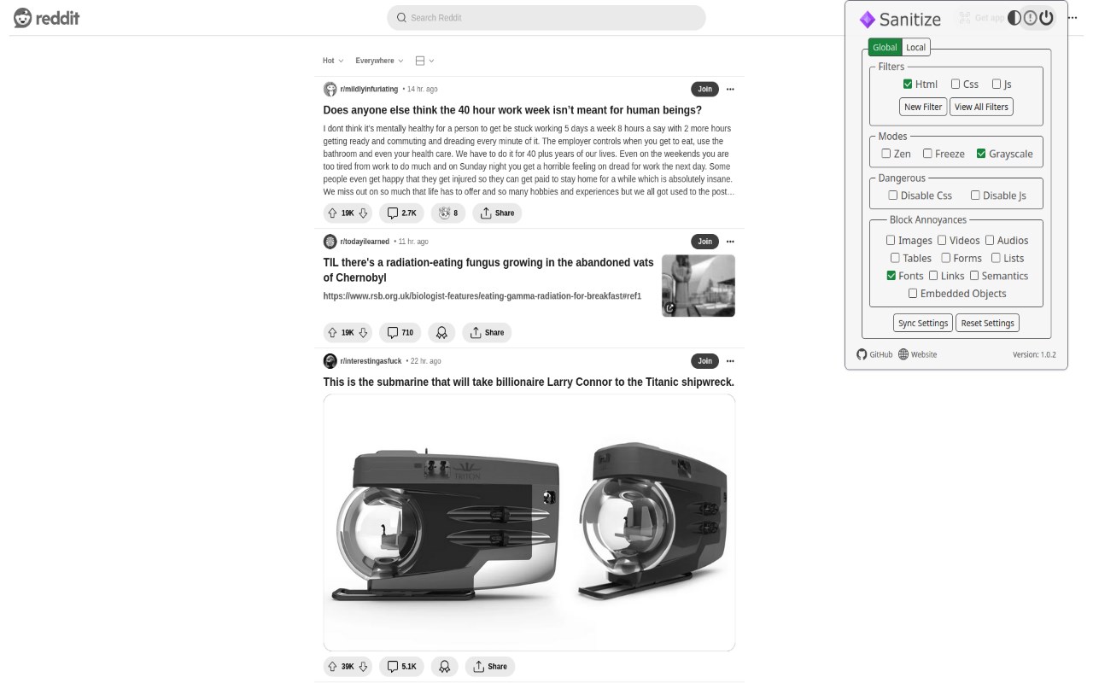The height and width of the screenshot is (683, 1093).
Task: Open the 40 hour work week post title
Action: (512, 110)
